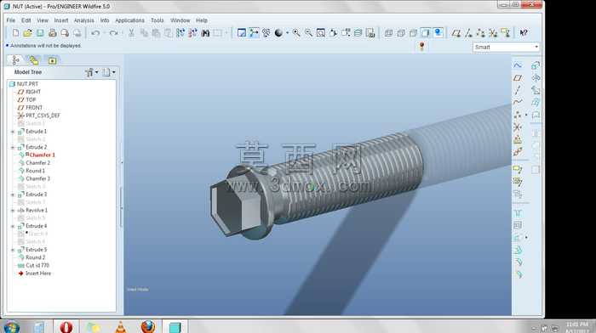Toggle the repaint screen toolbar button
This screenshot has width=596, height=333.
click(x=241, y=33)
